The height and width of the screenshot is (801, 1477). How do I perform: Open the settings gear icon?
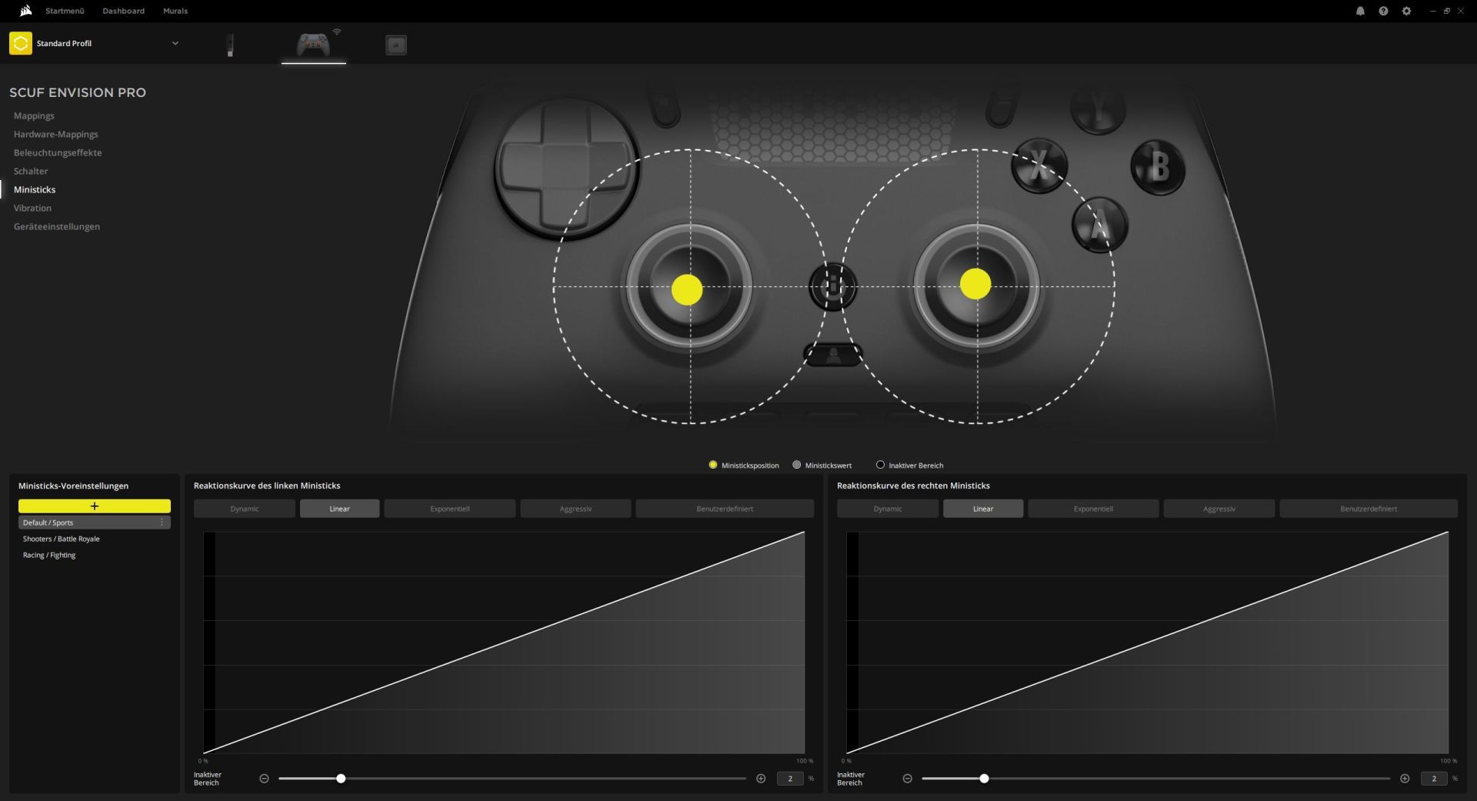click(x=1406, y=11)
